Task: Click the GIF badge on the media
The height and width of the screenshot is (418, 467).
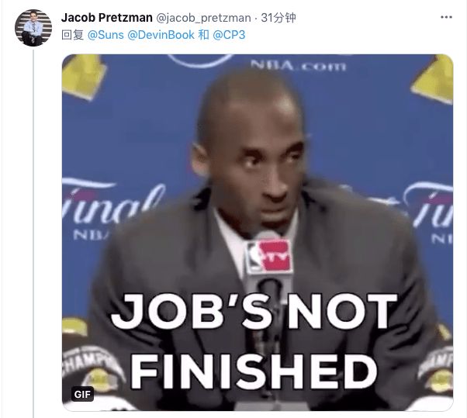Action: 82,394
